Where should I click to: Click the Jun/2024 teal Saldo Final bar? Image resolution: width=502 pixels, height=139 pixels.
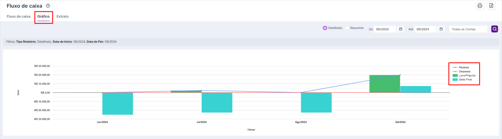(x=118, y=104)
